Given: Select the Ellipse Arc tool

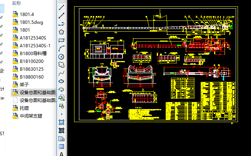Looking at the screenshot, I should point(61,89).
